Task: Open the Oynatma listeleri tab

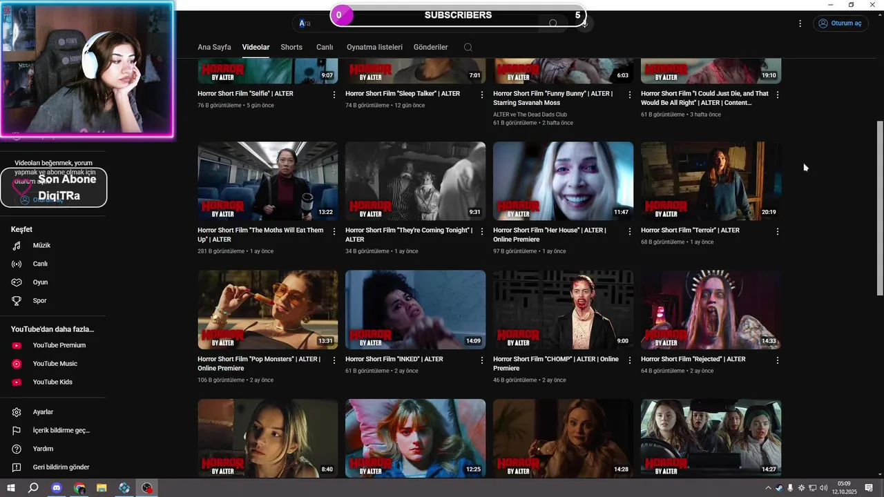Action: (374, 47)
